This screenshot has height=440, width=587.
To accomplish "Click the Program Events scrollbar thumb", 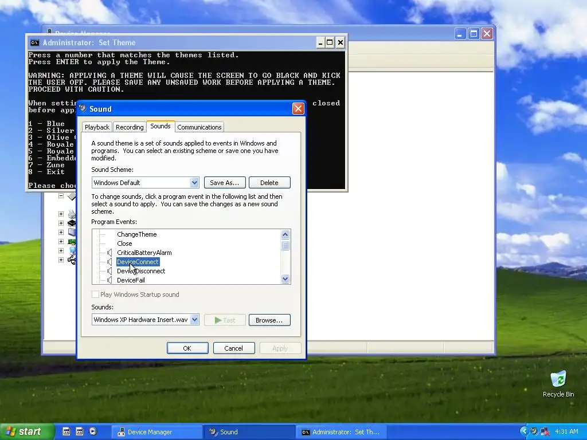I will tap(285, 245).
